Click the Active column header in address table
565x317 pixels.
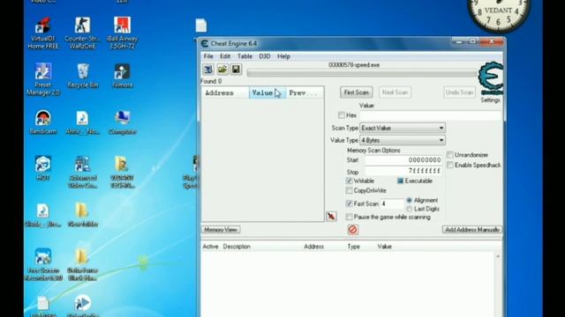(x=210, y=247)
